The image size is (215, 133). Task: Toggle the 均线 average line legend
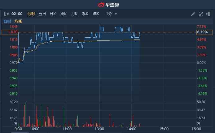[x=18, y=21]
